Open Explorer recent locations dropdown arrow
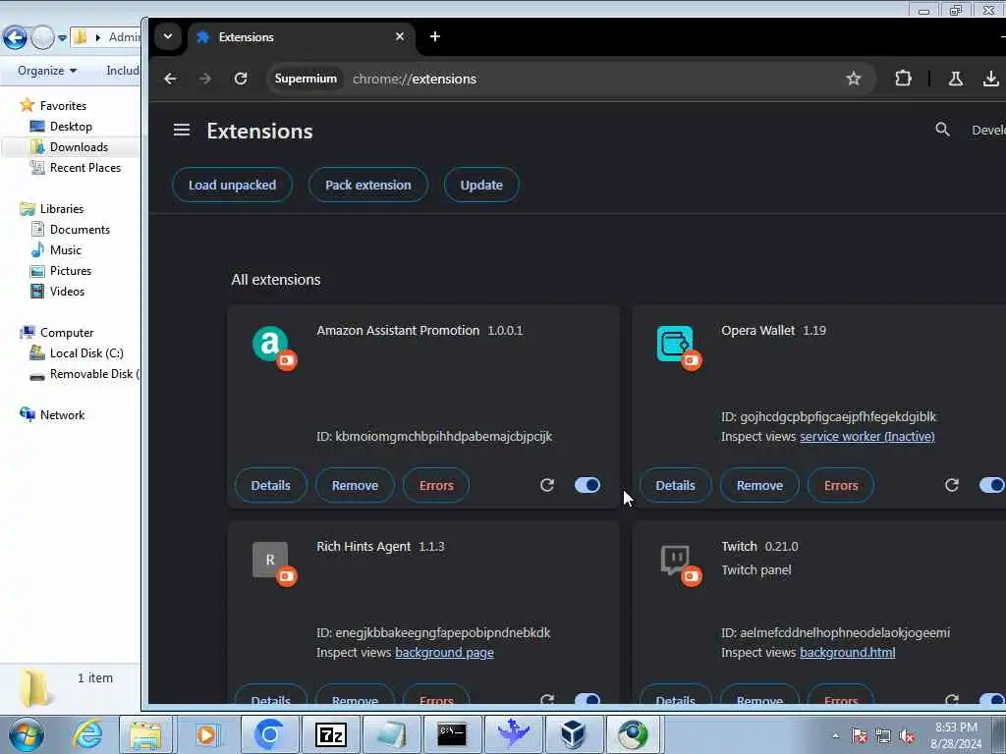This screenshot has width=1006, height=754. 62,38
